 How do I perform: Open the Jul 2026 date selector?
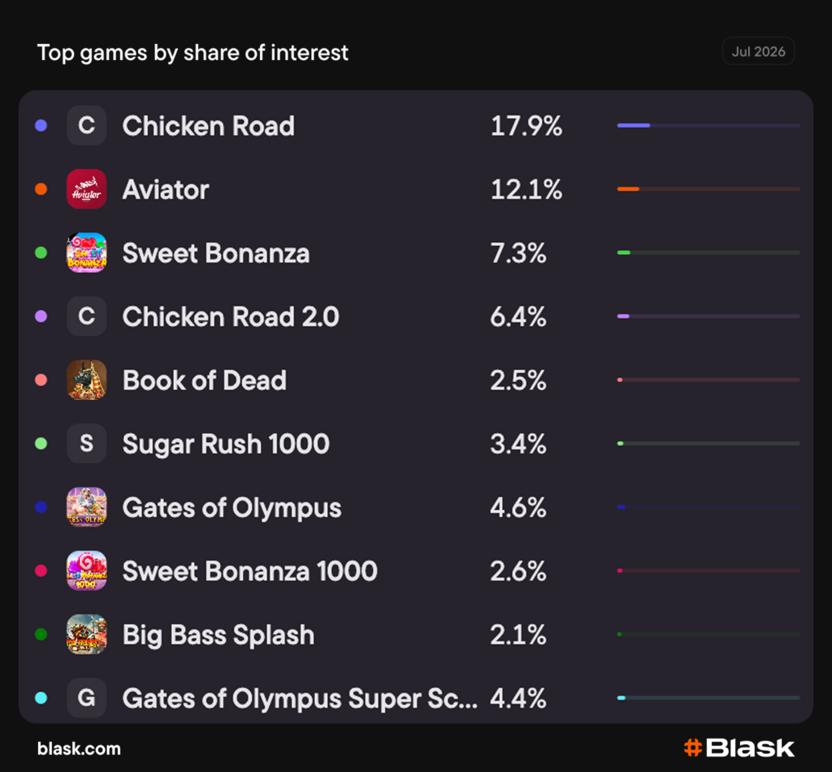[758, 51]
